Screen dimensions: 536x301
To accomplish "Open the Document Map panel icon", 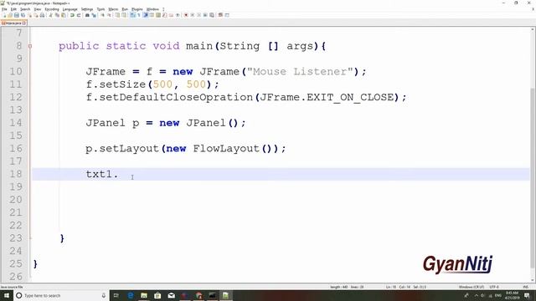I will pyautogui.click(x=158, y=15).
